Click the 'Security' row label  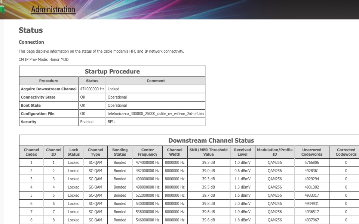pos(29,122)
